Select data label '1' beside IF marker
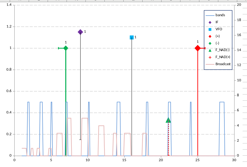The height and width of the screenshot is (167, 247). pos(85,32)
